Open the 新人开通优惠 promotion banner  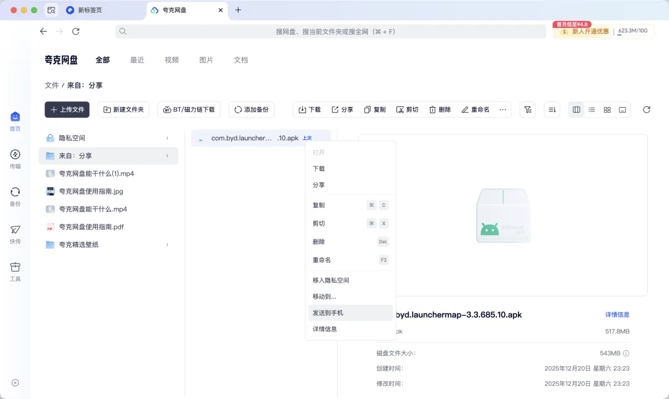[585, 31]
